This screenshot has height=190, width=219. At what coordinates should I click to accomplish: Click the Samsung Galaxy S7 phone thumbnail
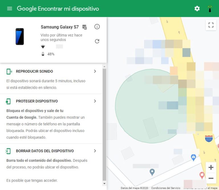pos(20,36)
